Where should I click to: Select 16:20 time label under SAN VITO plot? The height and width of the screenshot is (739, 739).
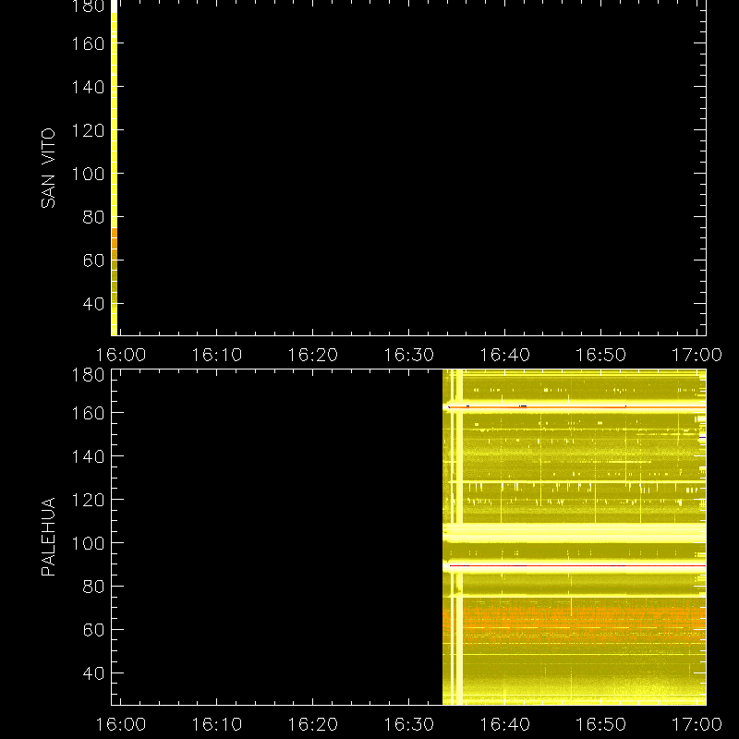pos(313,355)
